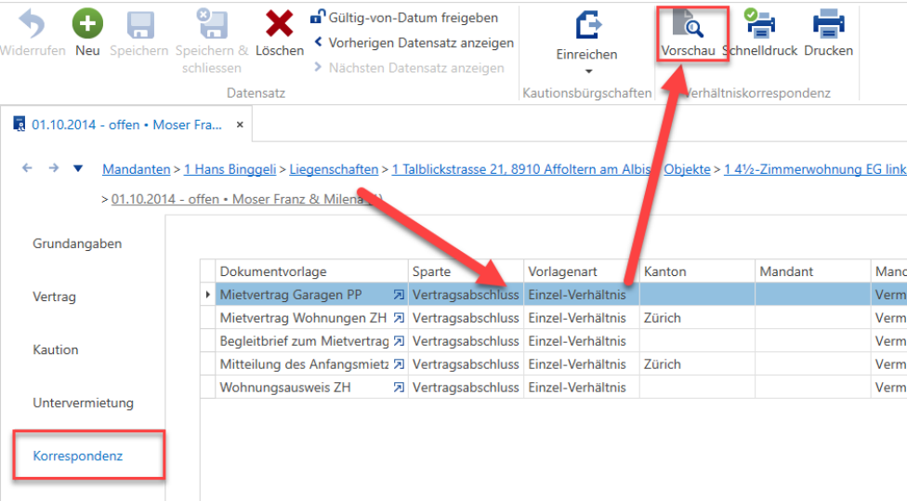Open the 4½-Zimmerwohnung EG breadcrumb link
This screenshot has height=501, width=907.
coord(815,169)
